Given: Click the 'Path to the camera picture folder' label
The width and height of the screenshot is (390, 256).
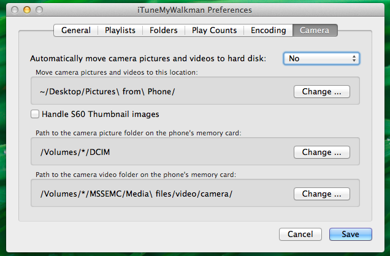Looking at the screenshot, I should tap(139, 133).
